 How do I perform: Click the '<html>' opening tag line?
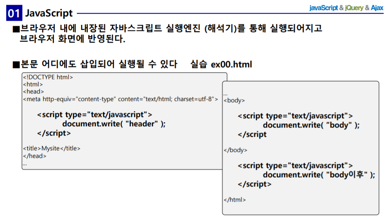click(x=33, y=84)
